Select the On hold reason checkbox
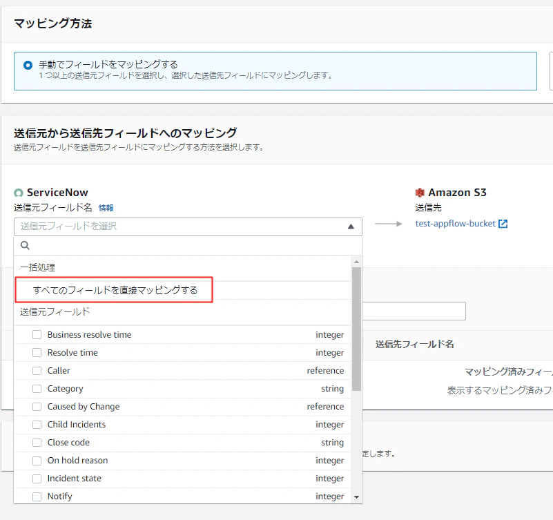The height and width of the screenshot is (520, 553). pos(37,461)
